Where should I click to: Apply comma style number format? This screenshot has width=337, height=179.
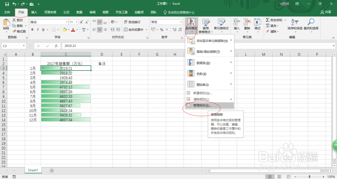[167, 30]
